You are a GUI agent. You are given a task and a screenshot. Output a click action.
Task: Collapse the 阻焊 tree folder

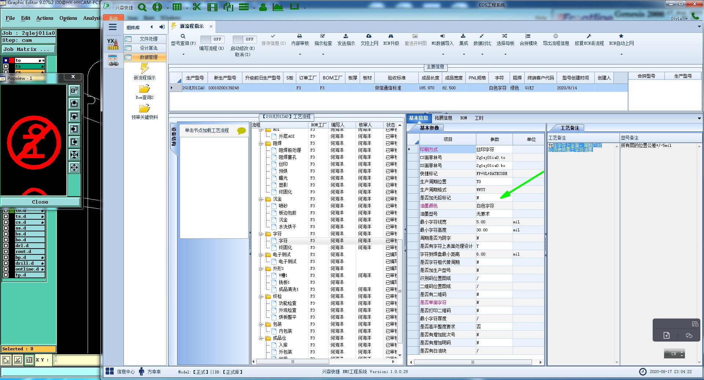tap(261, 144)
